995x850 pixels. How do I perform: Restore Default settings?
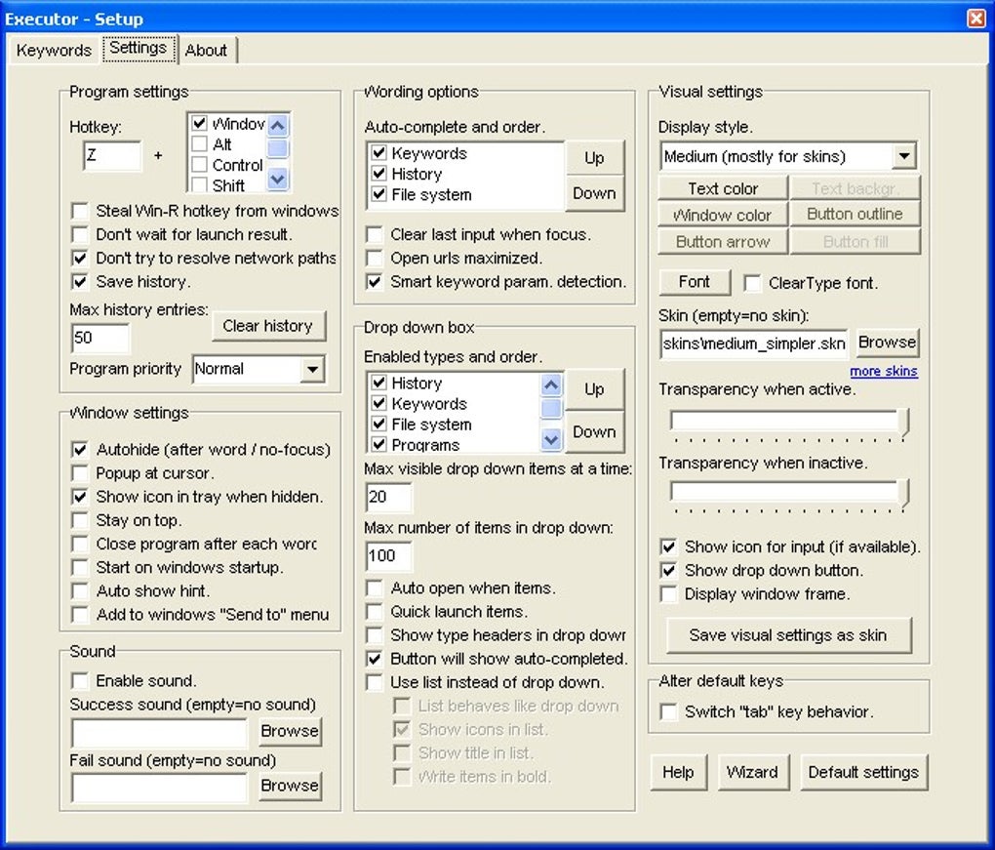pyautogui.click(x=862, y=772)
